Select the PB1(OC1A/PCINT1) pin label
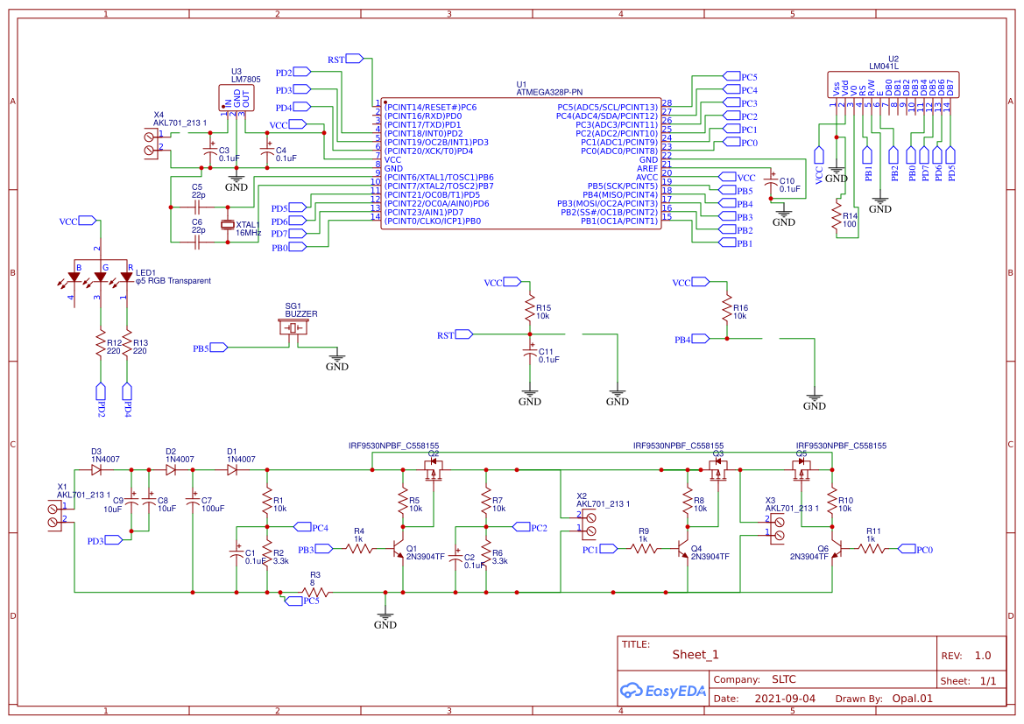This screenshot has width=1024, height=724. point(619,221)
